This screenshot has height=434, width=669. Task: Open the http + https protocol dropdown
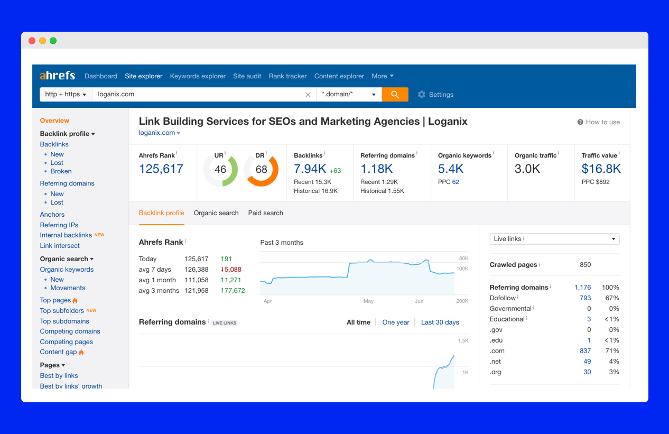click(66, 94)
